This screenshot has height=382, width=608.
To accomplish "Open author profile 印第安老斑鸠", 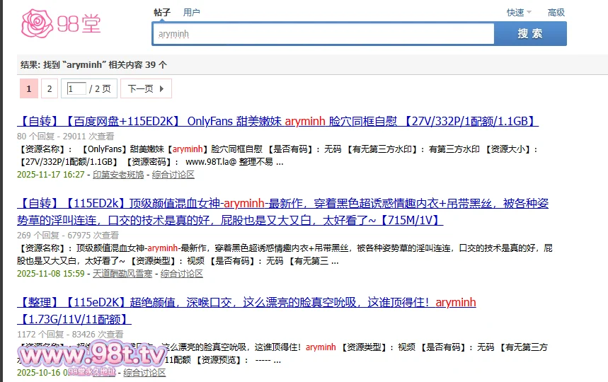I will coord(118,175).
